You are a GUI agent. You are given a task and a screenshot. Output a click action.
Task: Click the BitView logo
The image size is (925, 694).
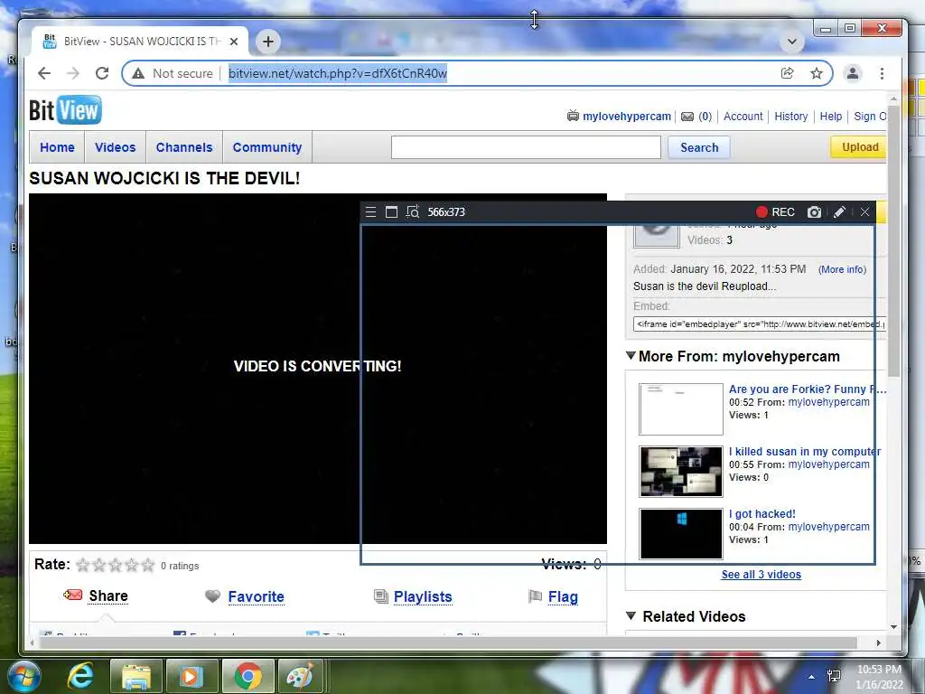[65, 109]
